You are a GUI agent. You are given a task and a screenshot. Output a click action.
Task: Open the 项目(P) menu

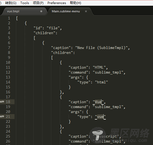[x=38, y=3]
